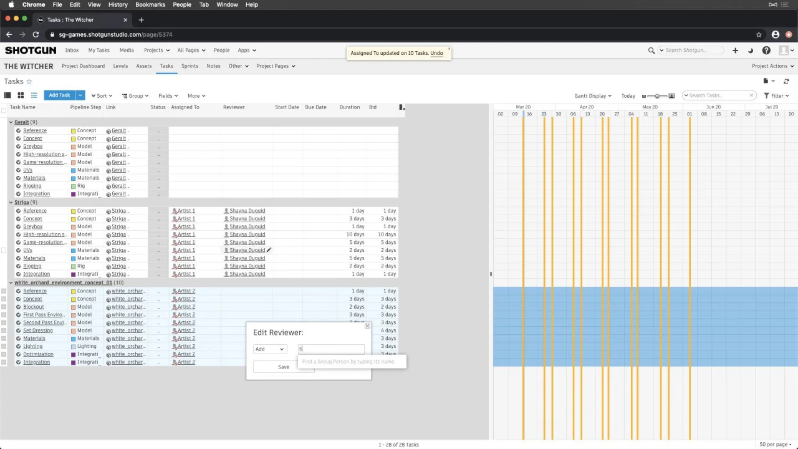Adjust the Gantt zoom slider handle
Screen dimensions: 798x449
(657, 96)
